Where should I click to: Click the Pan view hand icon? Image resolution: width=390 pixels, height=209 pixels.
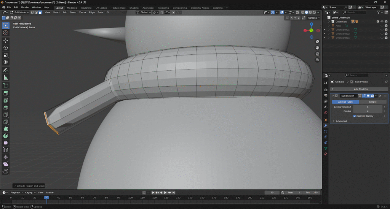(x=317, y=47)
